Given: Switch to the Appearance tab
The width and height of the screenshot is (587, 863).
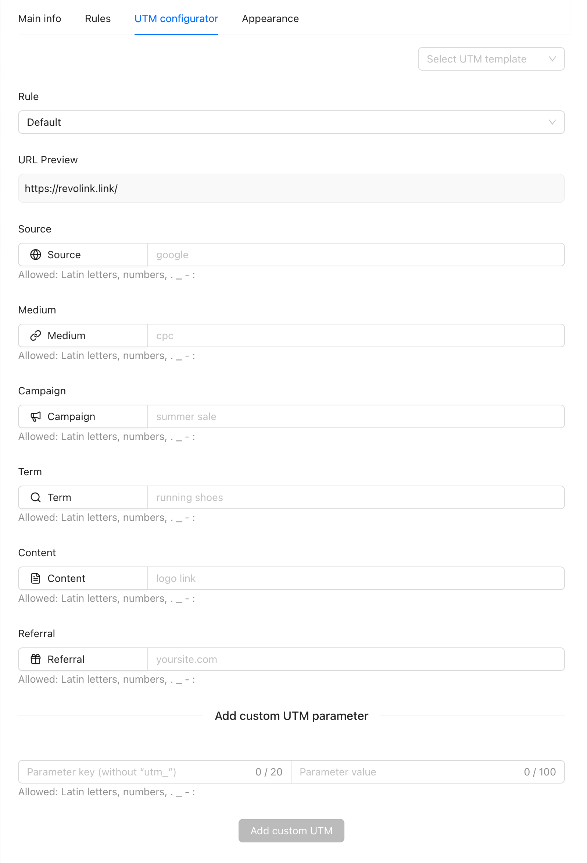Looking at the screenshot, I should [270, 18].
